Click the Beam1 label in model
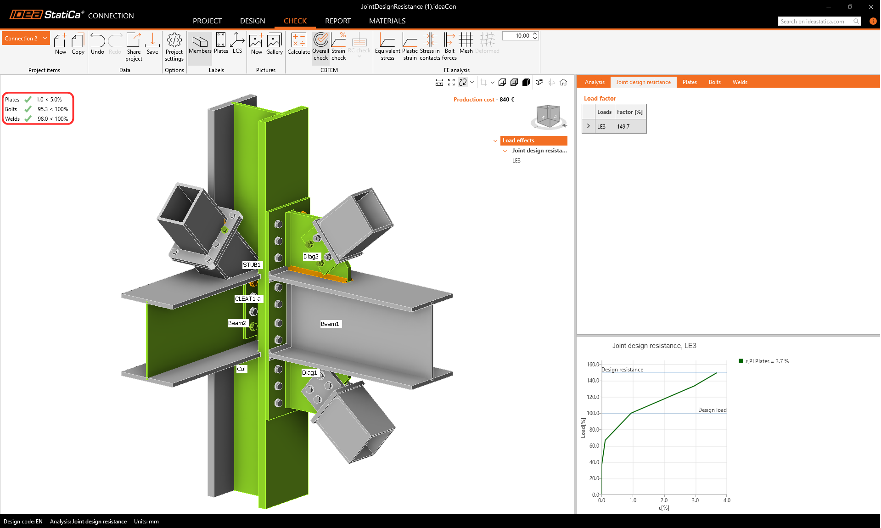The image size is (881, 528). coord(330,324)
